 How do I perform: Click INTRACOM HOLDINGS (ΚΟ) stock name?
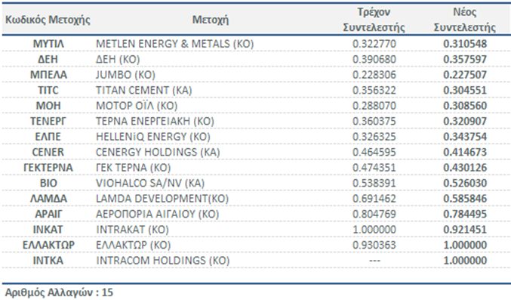click(x=162, y=261)
